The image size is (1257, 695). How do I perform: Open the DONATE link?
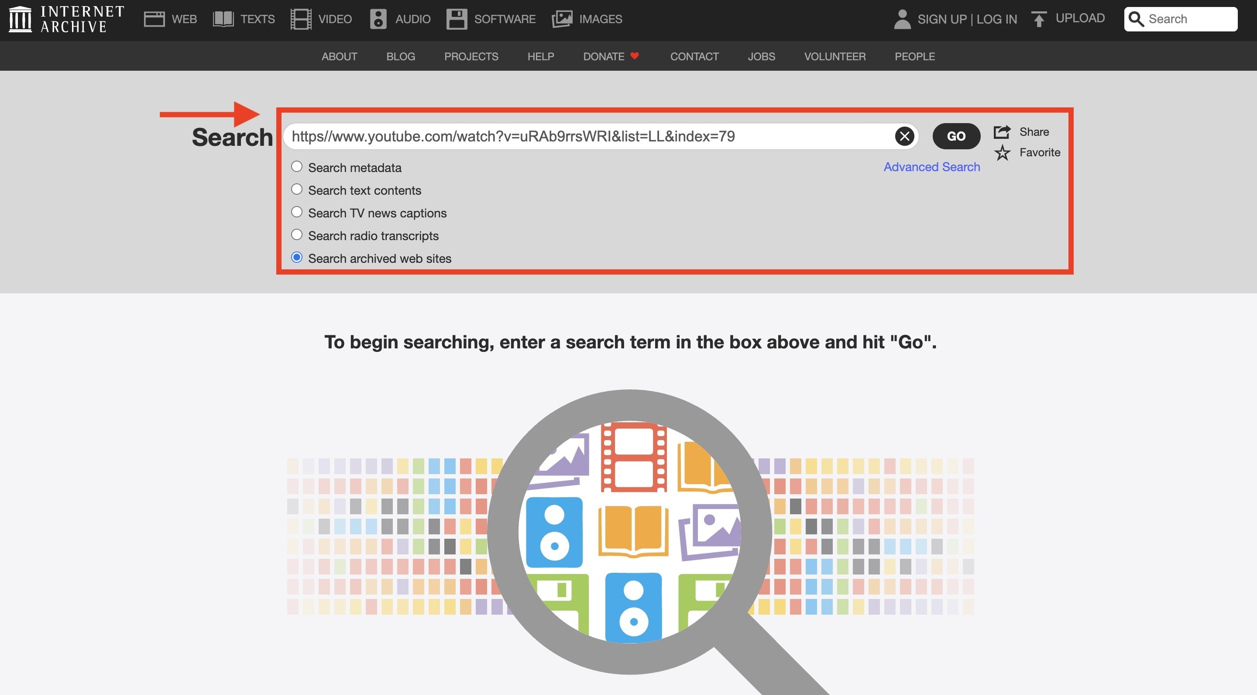[604, 56]
